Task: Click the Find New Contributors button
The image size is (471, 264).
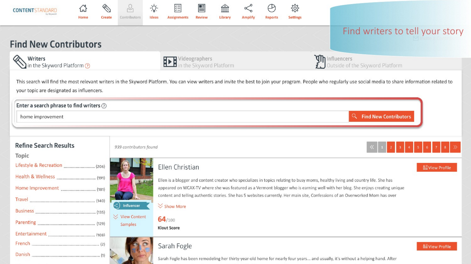Action: 381,117
